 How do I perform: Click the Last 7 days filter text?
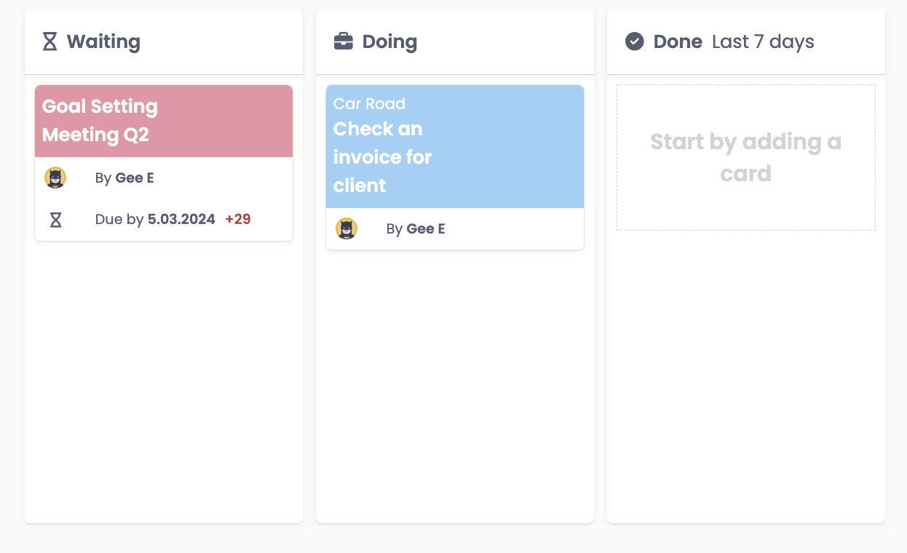[763, 41]
